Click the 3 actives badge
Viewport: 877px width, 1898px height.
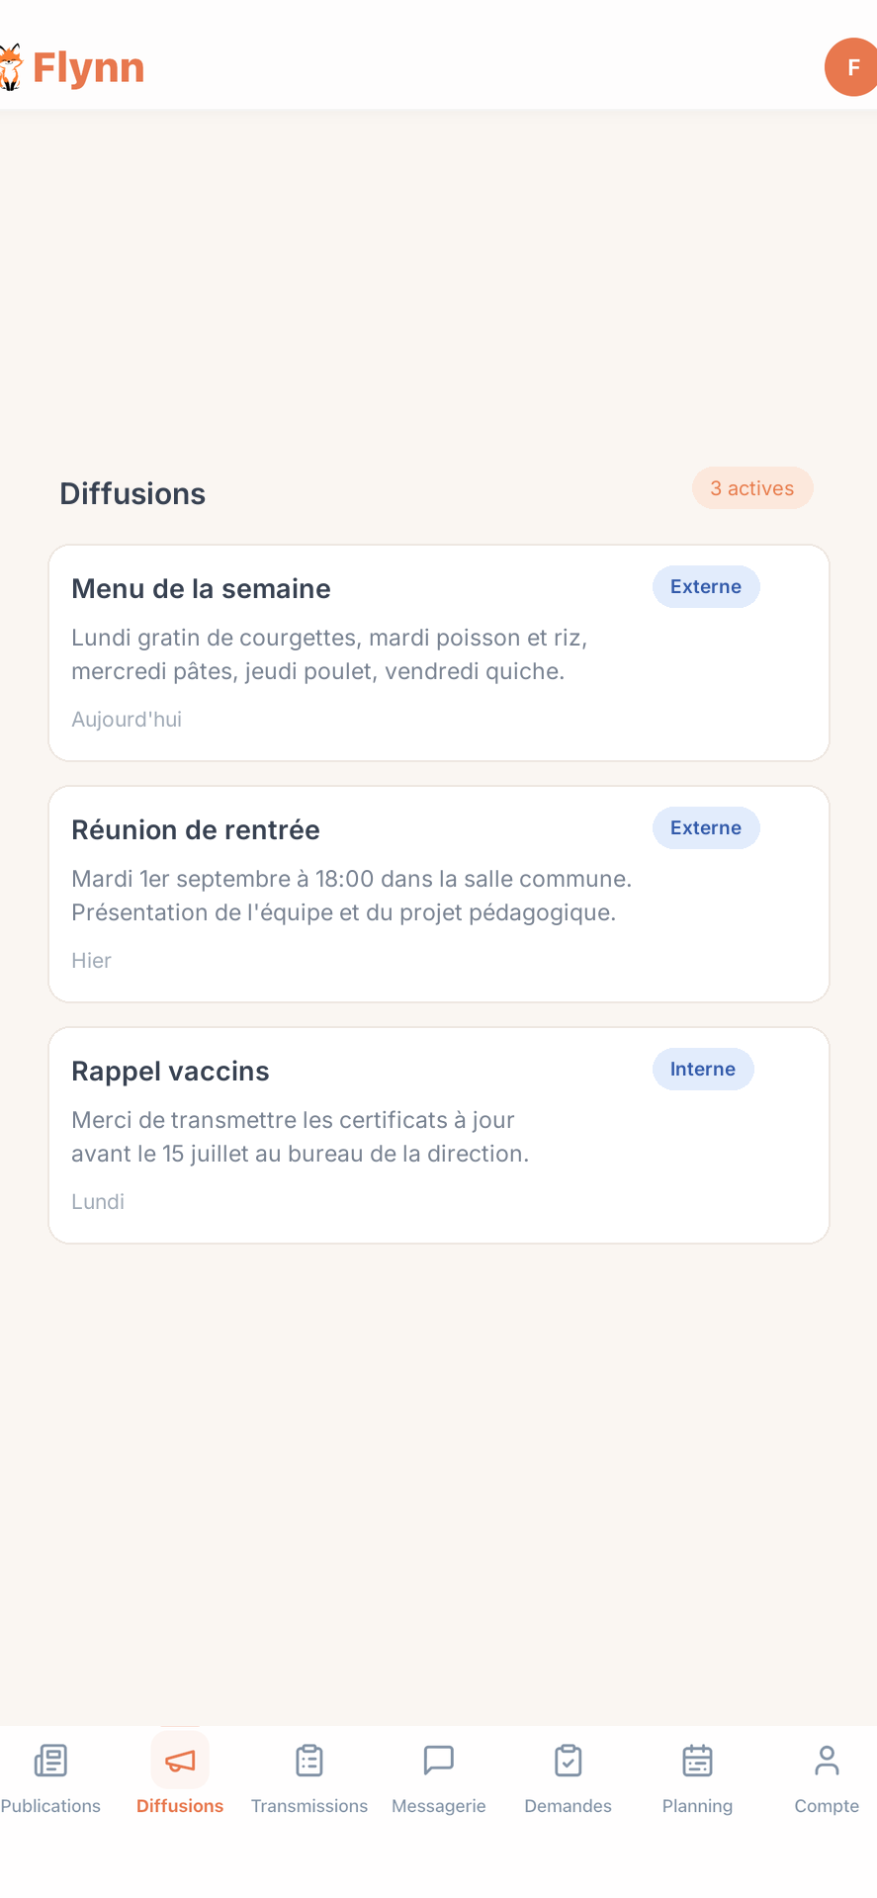pos(752,488)
